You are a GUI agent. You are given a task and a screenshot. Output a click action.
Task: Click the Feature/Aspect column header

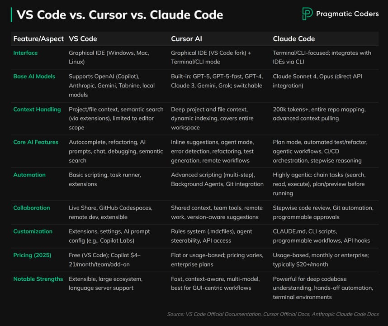pos(38,39)
